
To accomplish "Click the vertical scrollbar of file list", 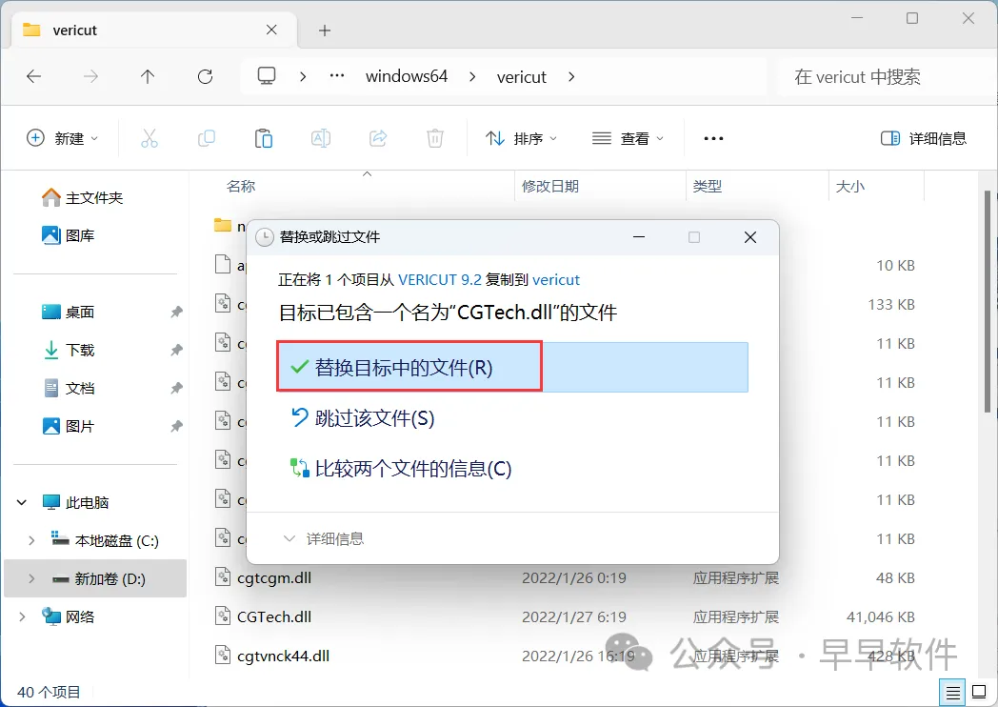I will point(987,301).
